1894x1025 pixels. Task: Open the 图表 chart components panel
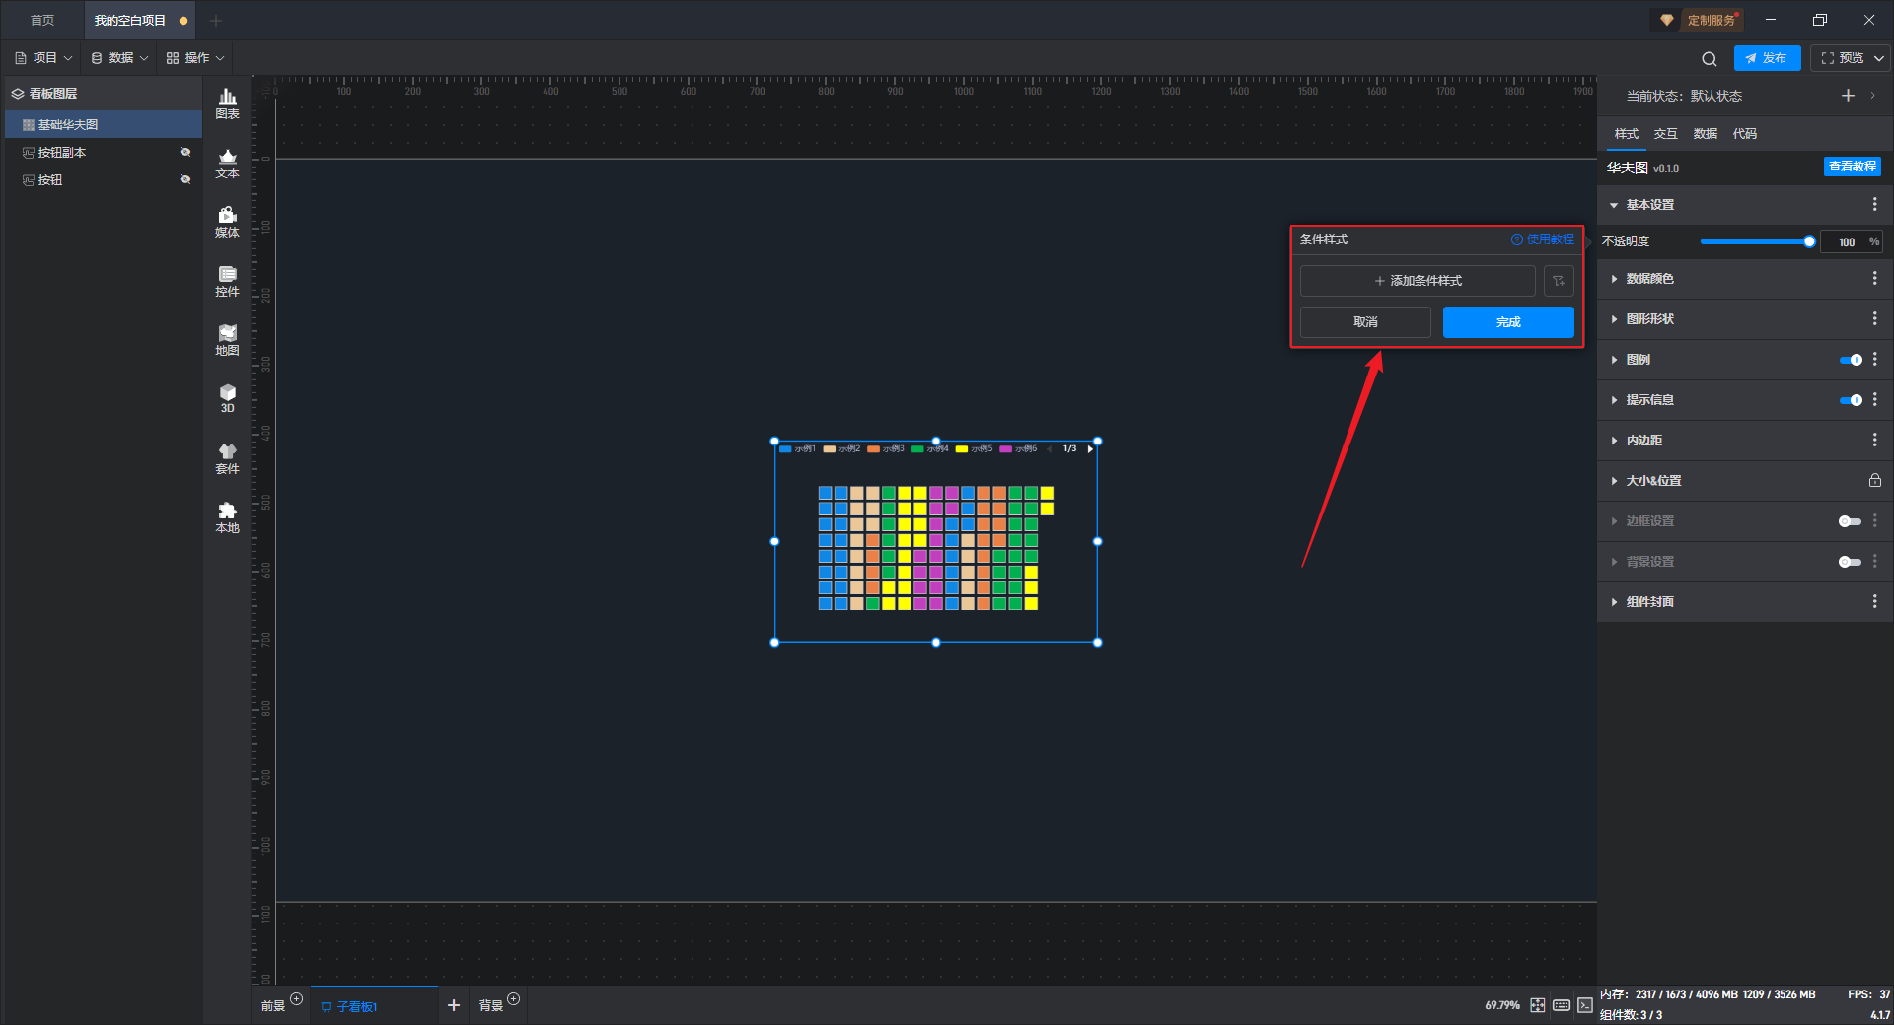click(x=227, y=103)
